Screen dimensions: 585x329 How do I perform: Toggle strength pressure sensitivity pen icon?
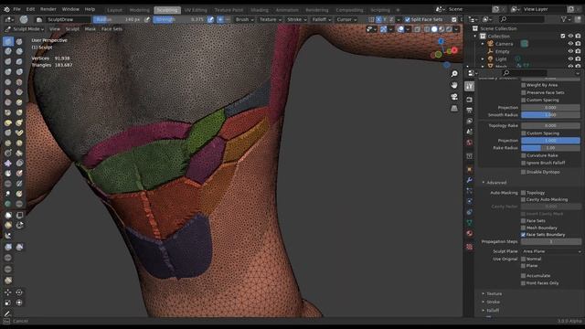coord(210,19)
